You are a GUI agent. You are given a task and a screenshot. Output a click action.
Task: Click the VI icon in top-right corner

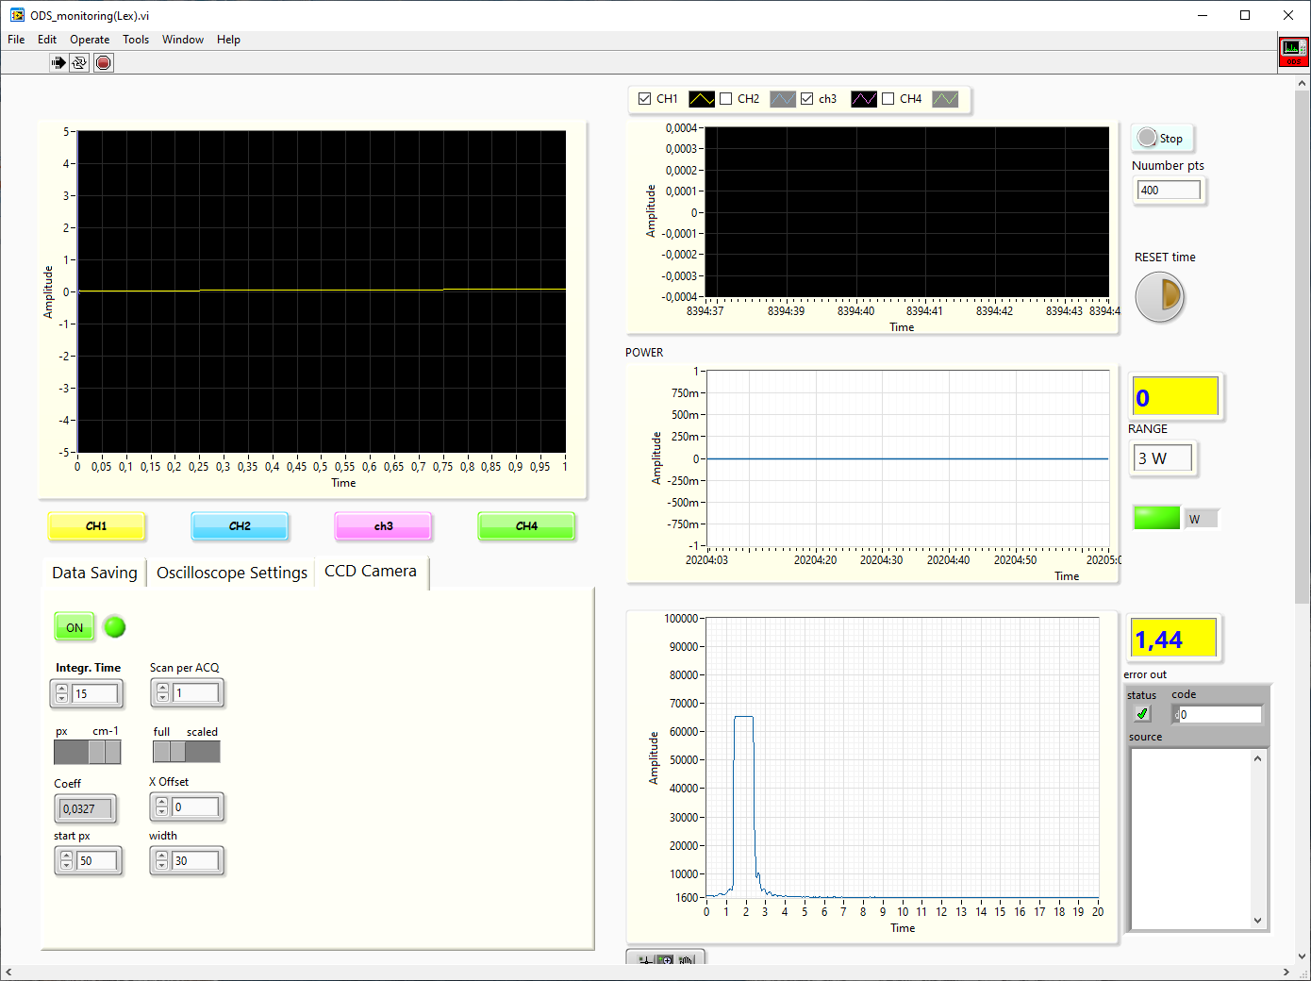1293,52
